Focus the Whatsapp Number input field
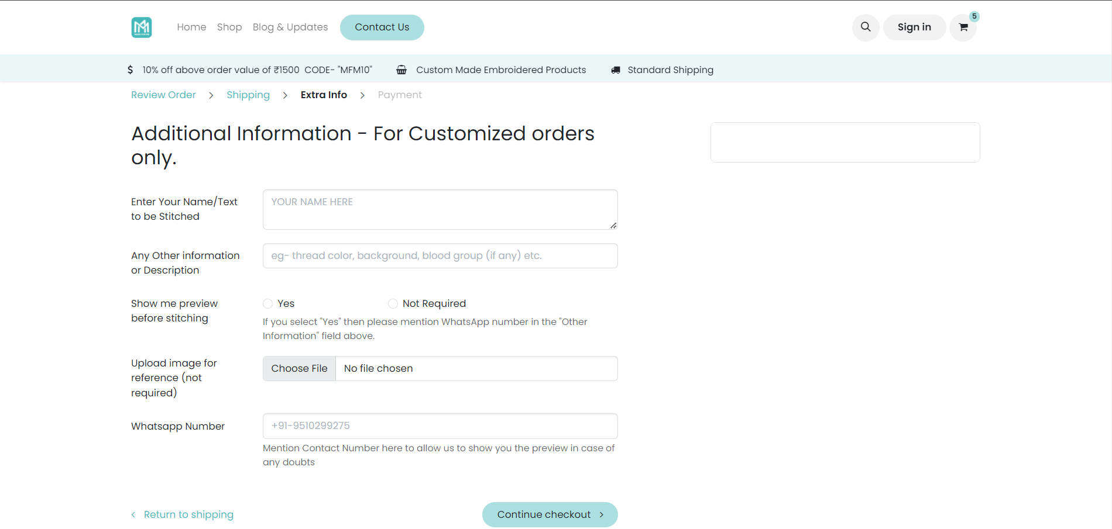The image size is (1112, 529). coord(440,426)
